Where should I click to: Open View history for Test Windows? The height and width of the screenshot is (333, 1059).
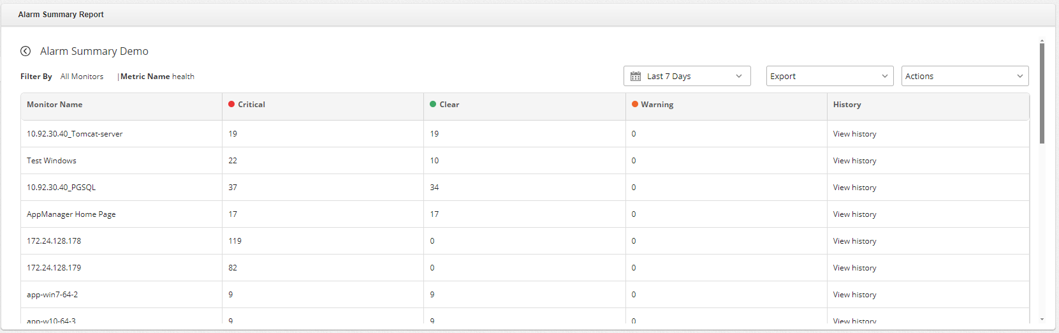[854, 161]
